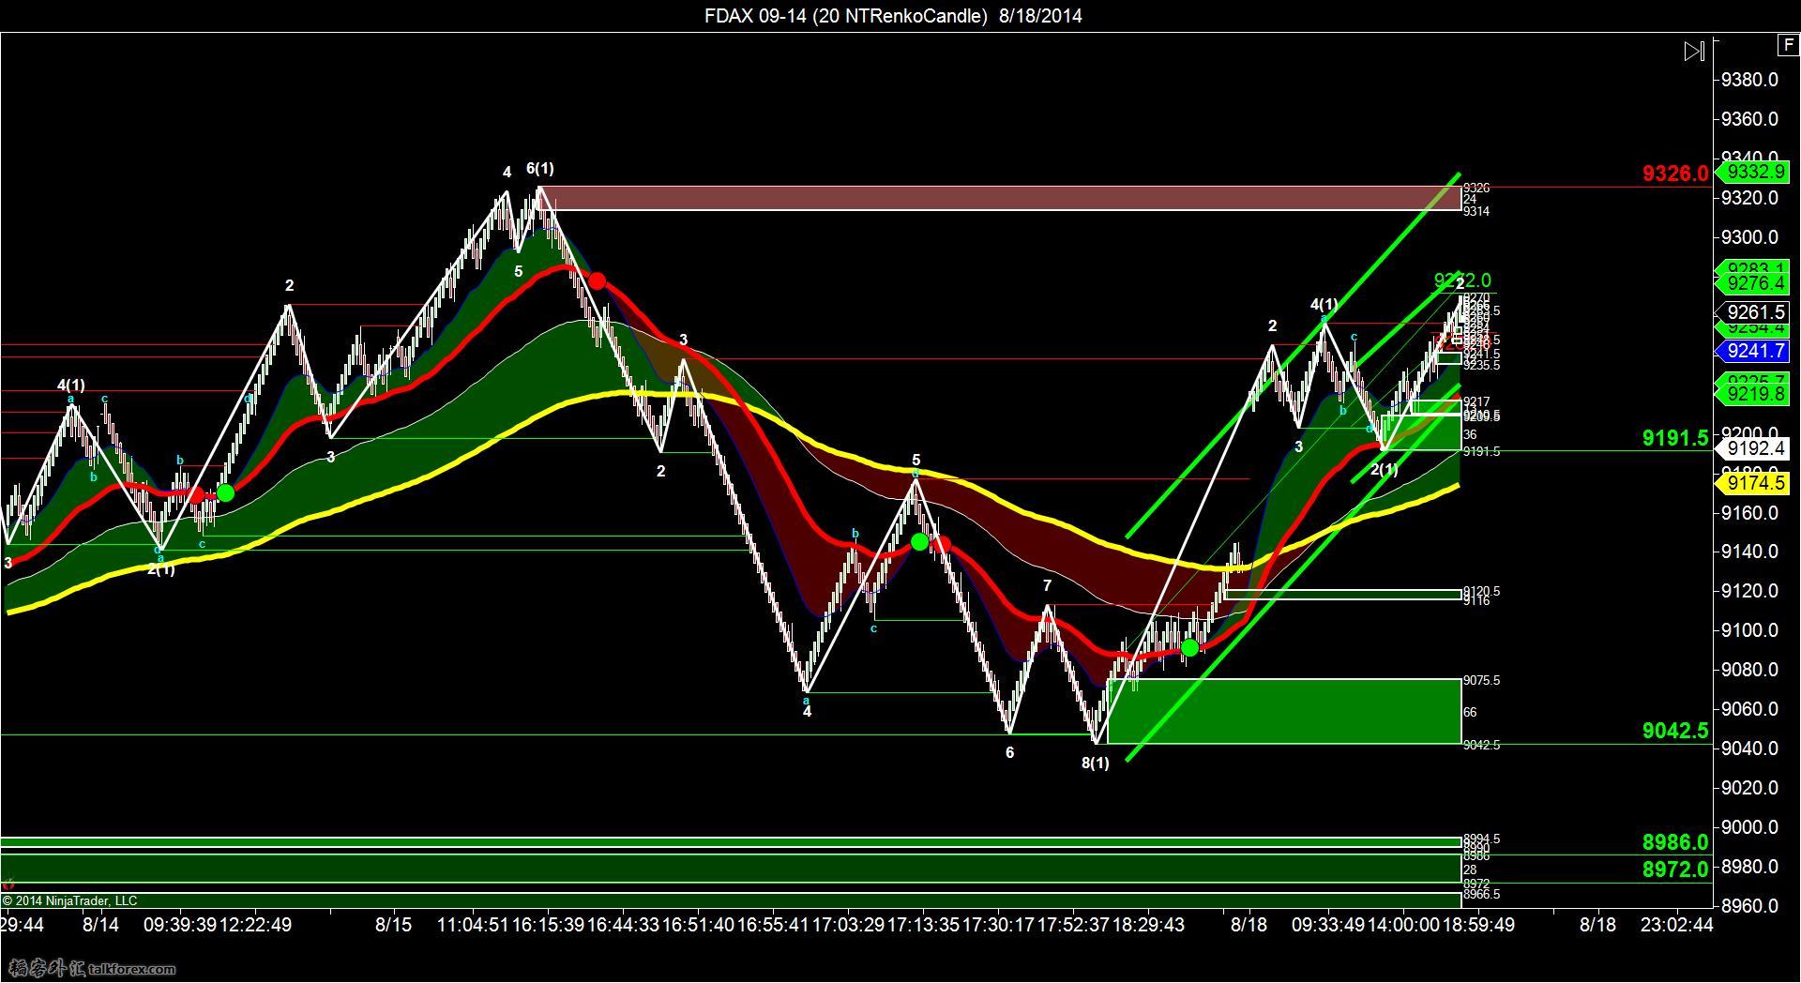1801x983 pixels.
Task: Click the 14:00:00 time axis label
Action: (x=1403, y=925)
